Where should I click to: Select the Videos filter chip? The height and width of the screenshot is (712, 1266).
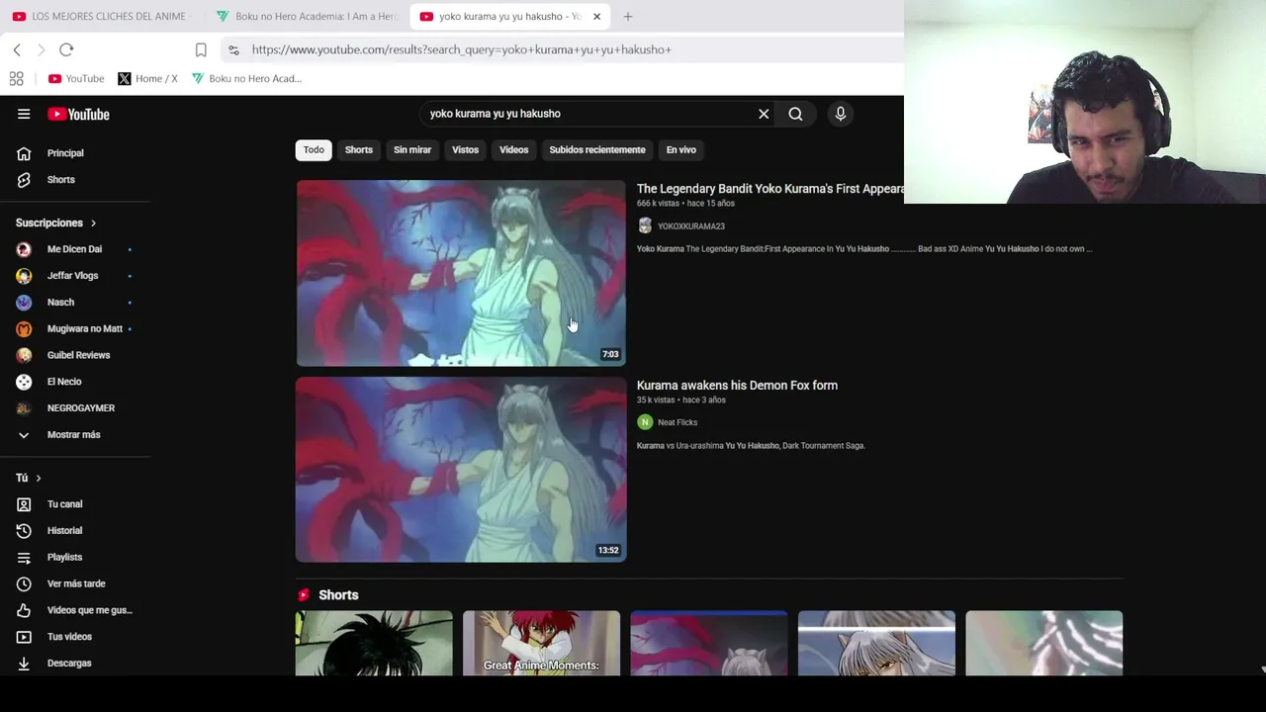tap(513, 149)
